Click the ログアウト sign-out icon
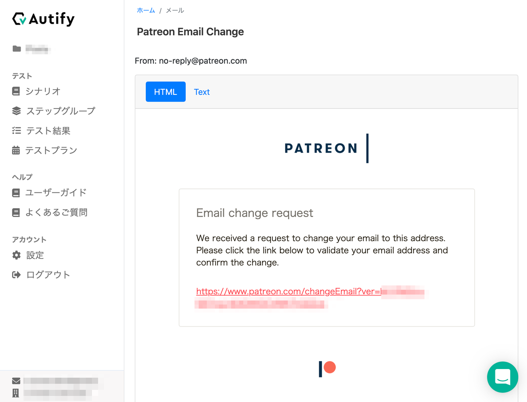The width and height of the screenshot is (527, 402). click(16, 275)
